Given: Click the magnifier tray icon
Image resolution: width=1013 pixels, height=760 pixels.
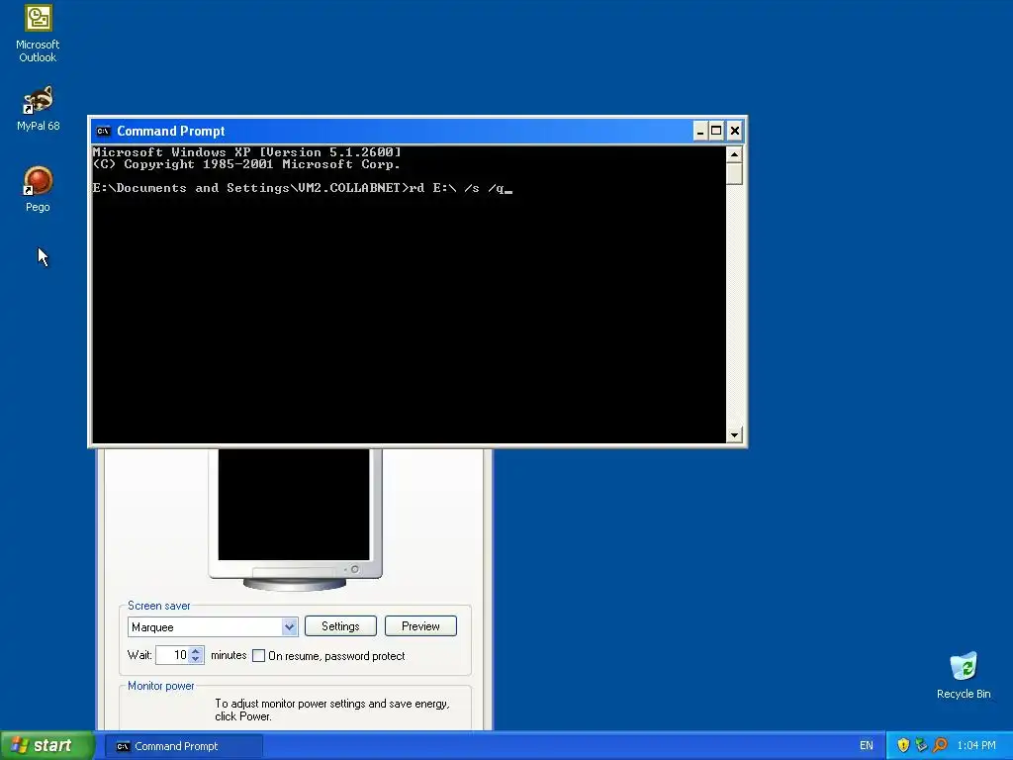Looking at the screenshot, I should coord(940,745).
